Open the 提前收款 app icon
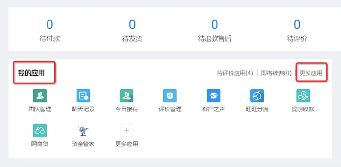341x167 pixels. pyautogui.click(x=303, y=96)
